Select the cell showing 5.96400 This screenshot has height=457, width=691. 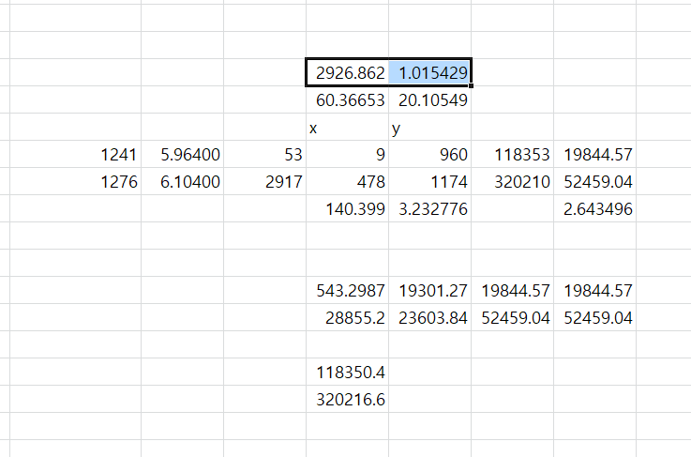click(x=182, y=155)
